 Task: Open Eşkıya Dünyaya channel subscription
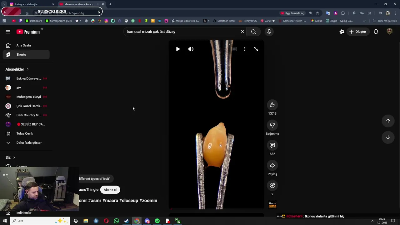tap(26, 78)
